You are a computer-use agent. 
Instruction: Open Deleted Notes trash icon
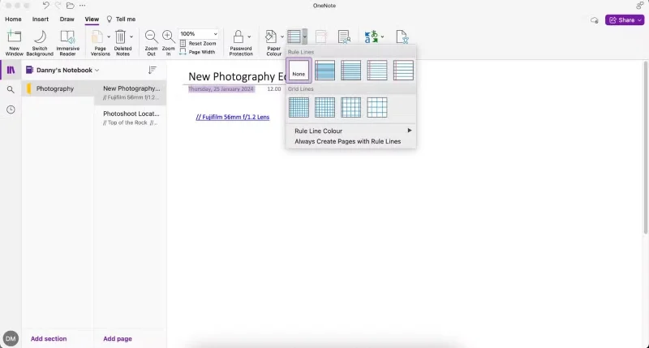pyautogui.click(x=120, y=37)
